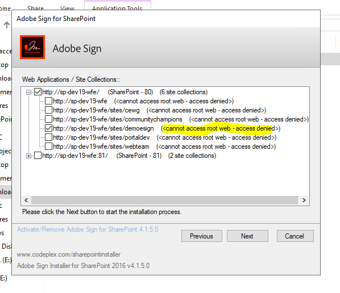Expand the SharePoint - 81 tree node

[28, 156]
